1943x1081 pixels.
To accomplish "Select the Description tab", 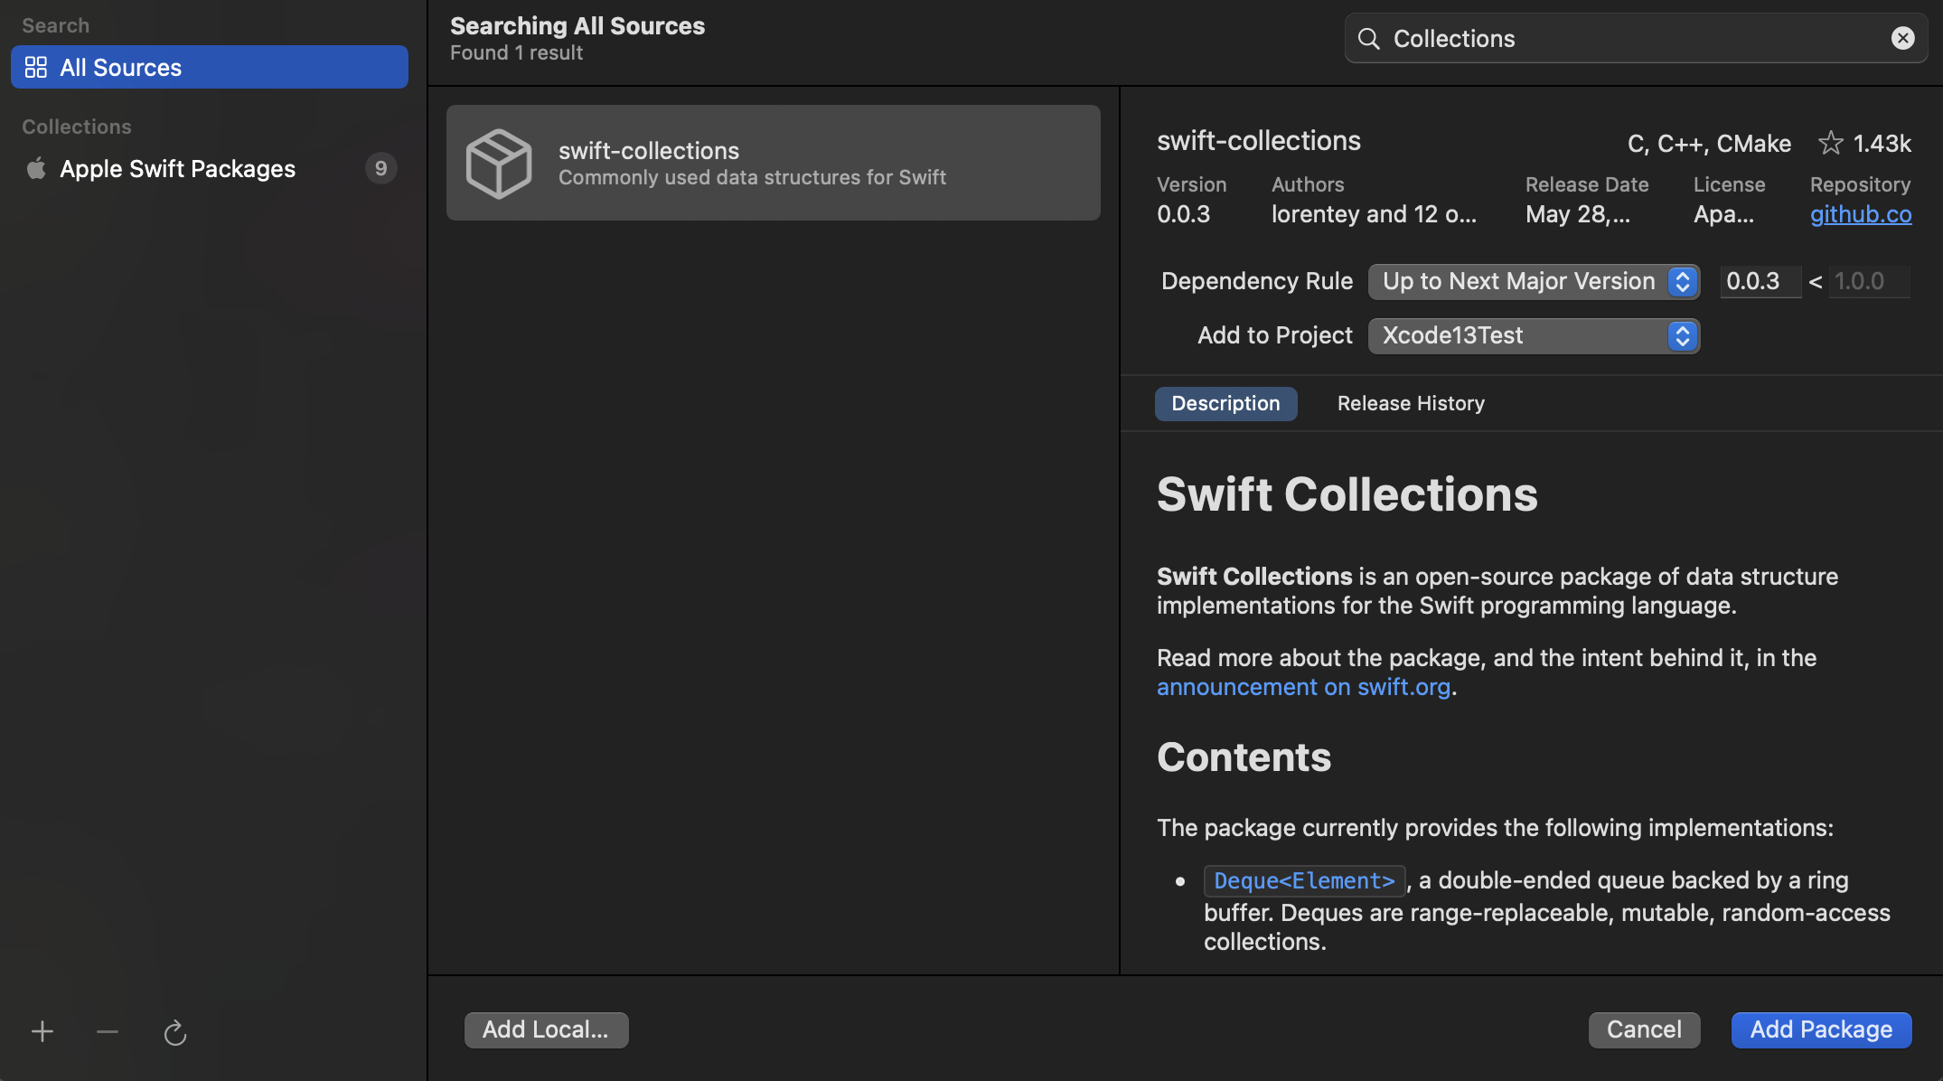I will point(1225,404).
